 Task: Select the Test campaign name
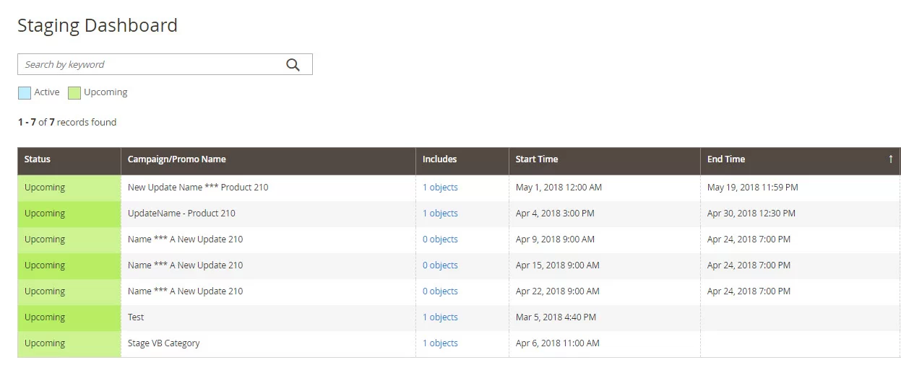[x=136, y=317]
